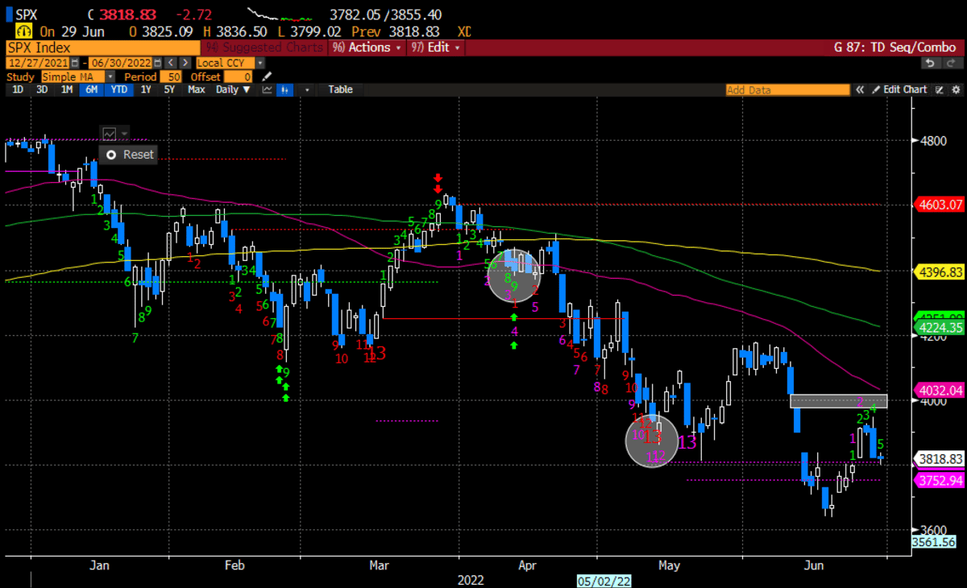
Task: Click the green 4224.35 moving average label
Action: [x=939, y=327]
